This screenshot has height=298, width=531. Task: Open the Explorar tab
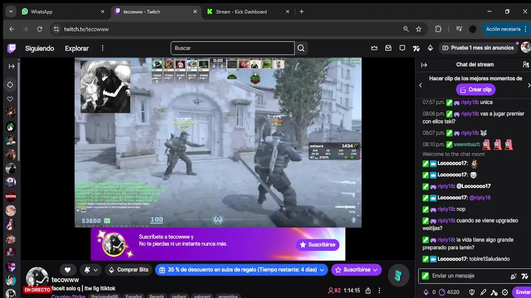(77, 48)
